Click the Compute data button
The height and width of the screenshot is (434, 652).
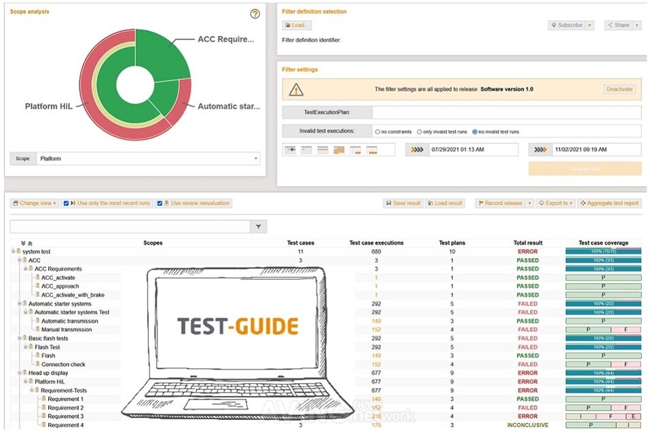point(585,168)
